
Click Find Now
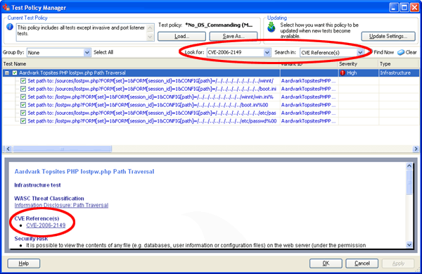coord(383,52)
